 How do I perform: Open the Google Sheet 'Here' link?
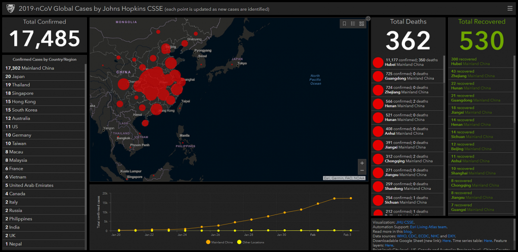pos(447,241)
